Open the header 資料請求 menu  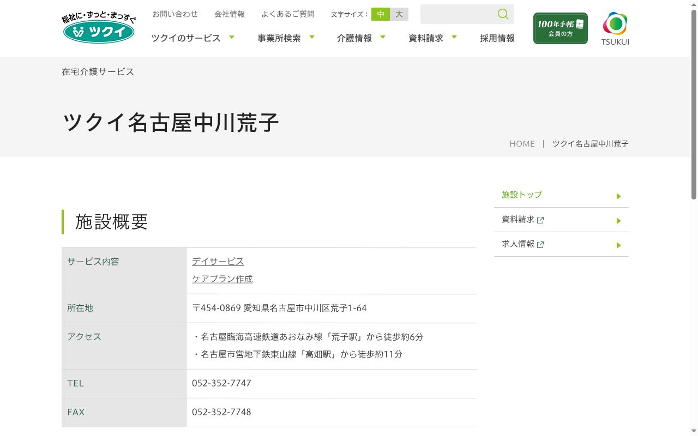point(426,38)
